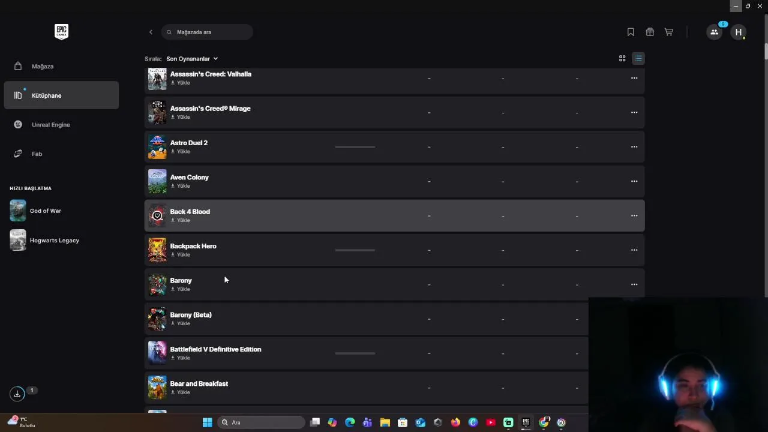Open the three-dot menu for Barony
Screen dimensions: 768x432
(634, 284)
